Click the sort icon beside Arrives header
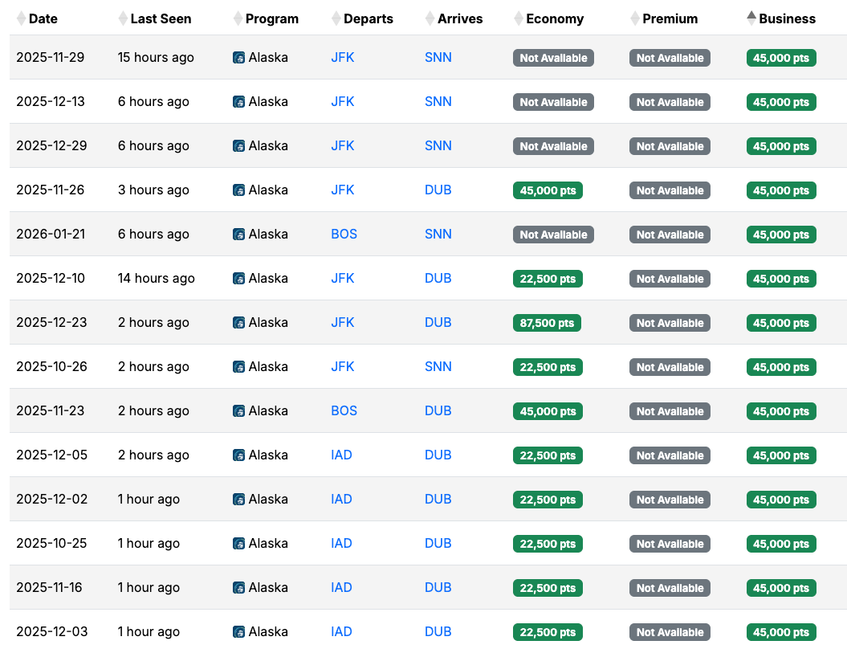 (430, 18)
